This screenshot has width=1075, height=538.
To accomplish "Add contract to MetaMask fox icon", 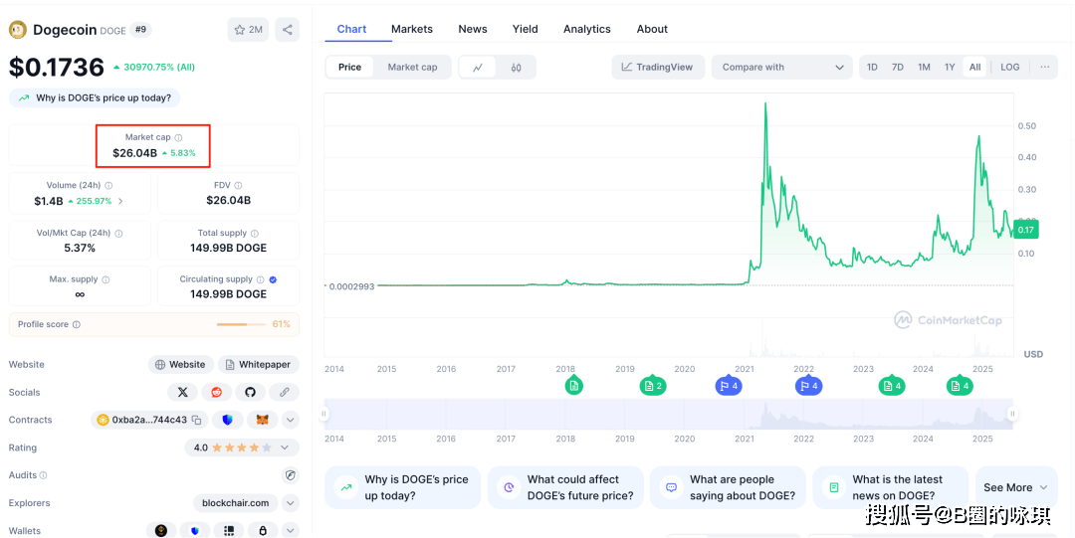I will (x=263, y=420).
